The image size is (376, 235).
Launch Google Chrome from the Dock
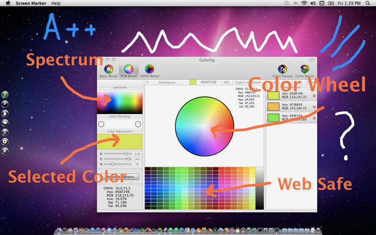pyautogui.click(x=120, y=230)
